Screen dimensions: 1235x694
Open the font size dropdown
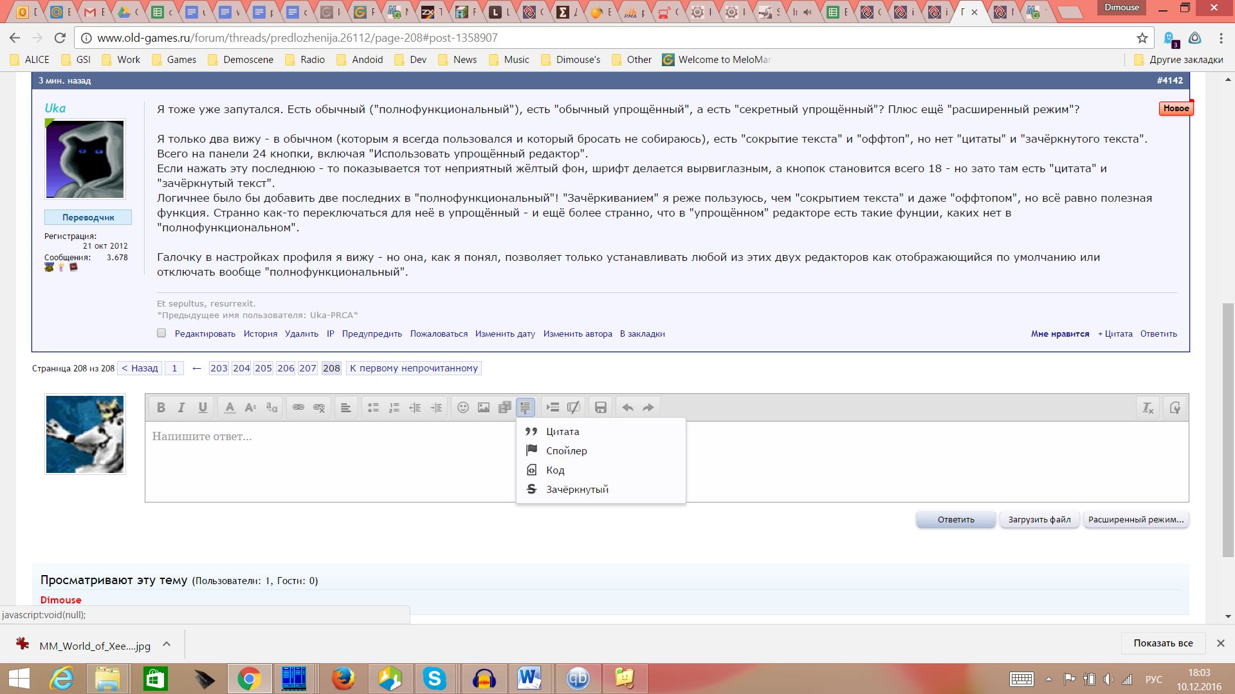coord(251,407)
